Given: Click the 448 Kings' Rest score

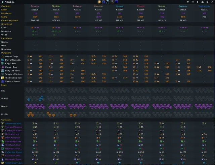Looking at the screenshot, I should pos(61,64).
